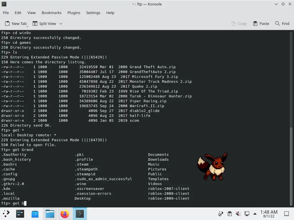
Task: Click the system updates tray icon
Action: (221, 214)
